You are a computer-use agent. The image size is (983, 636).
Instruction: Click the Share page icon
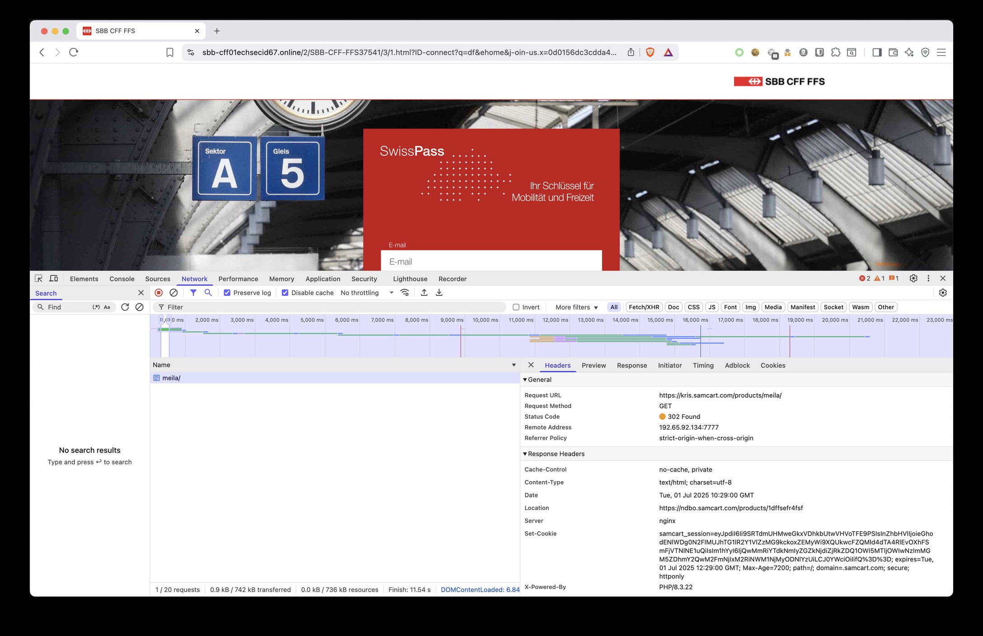[x=631, y=52]
